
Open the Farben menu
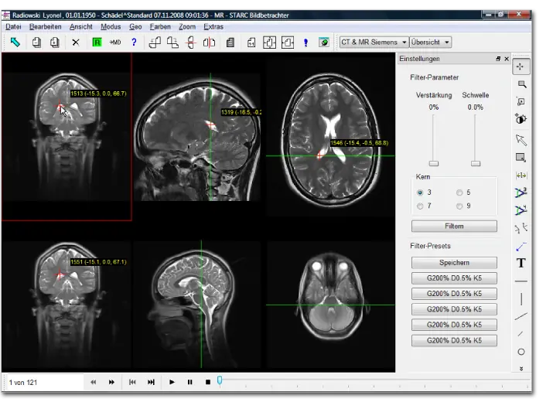click(160, 27)
